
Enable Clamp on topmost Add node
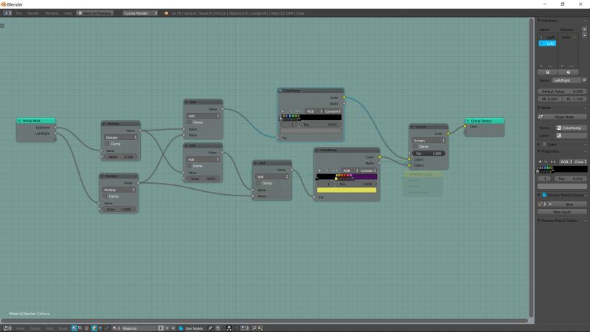coord(190,122)
